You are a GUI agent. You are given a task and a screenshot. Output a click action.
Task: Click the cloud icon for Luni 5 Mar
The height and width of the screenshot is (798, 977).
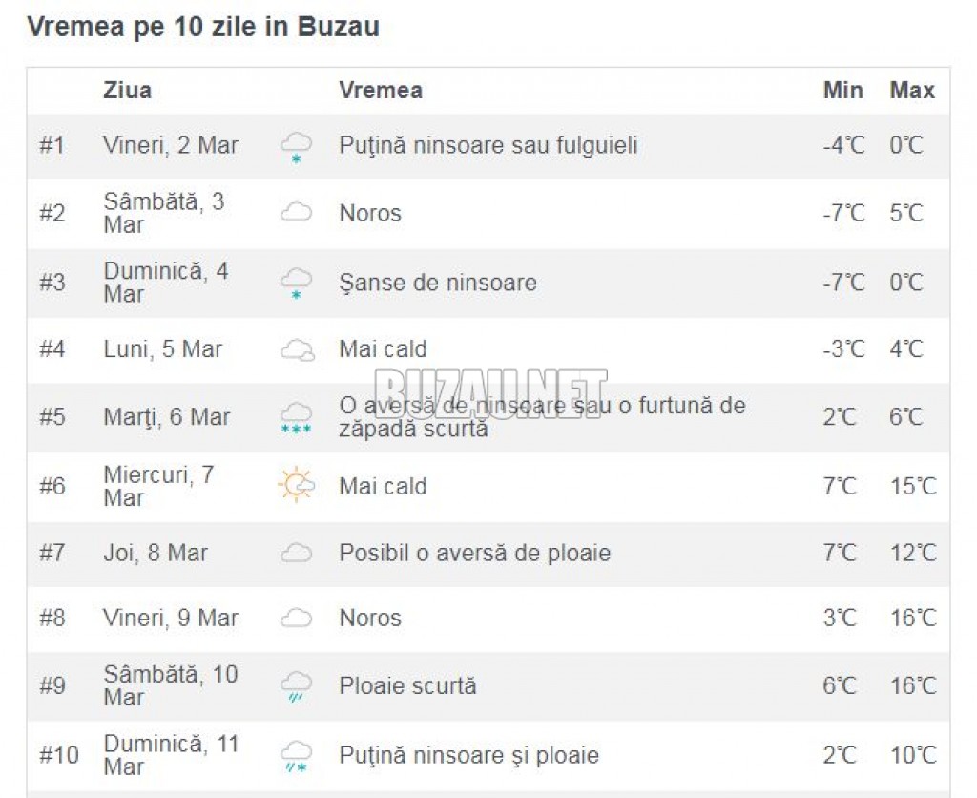click(x=298, y=349)
